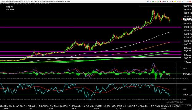This screenshot has width=192, height=110.
Task: Select the current price label 1622.55
Action: pyautogui.click(x=187, y=19)
